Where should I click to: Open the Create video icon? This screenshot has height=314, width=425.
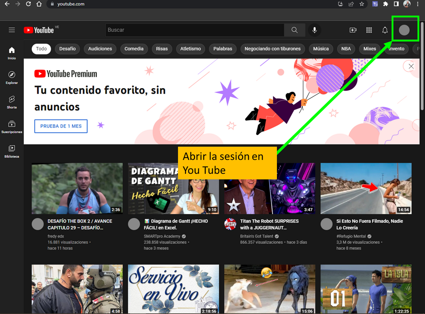coord(353,30)
